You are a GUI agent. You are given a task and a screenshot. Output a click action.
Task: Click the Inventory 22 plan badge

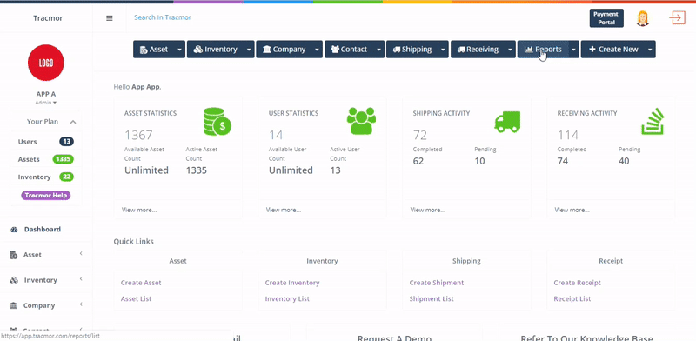tap(67, 177)
